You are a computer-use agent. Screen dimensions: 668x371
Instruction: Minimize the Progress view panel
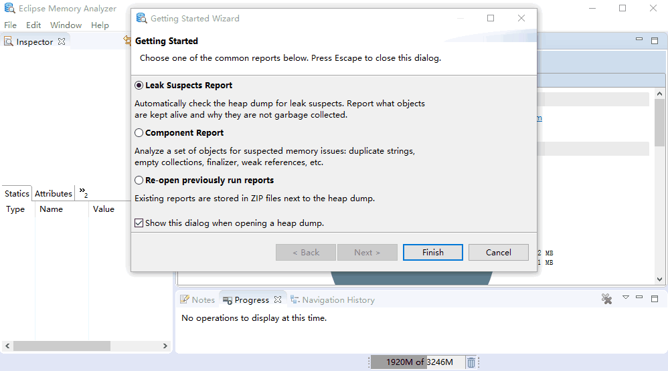639,297
